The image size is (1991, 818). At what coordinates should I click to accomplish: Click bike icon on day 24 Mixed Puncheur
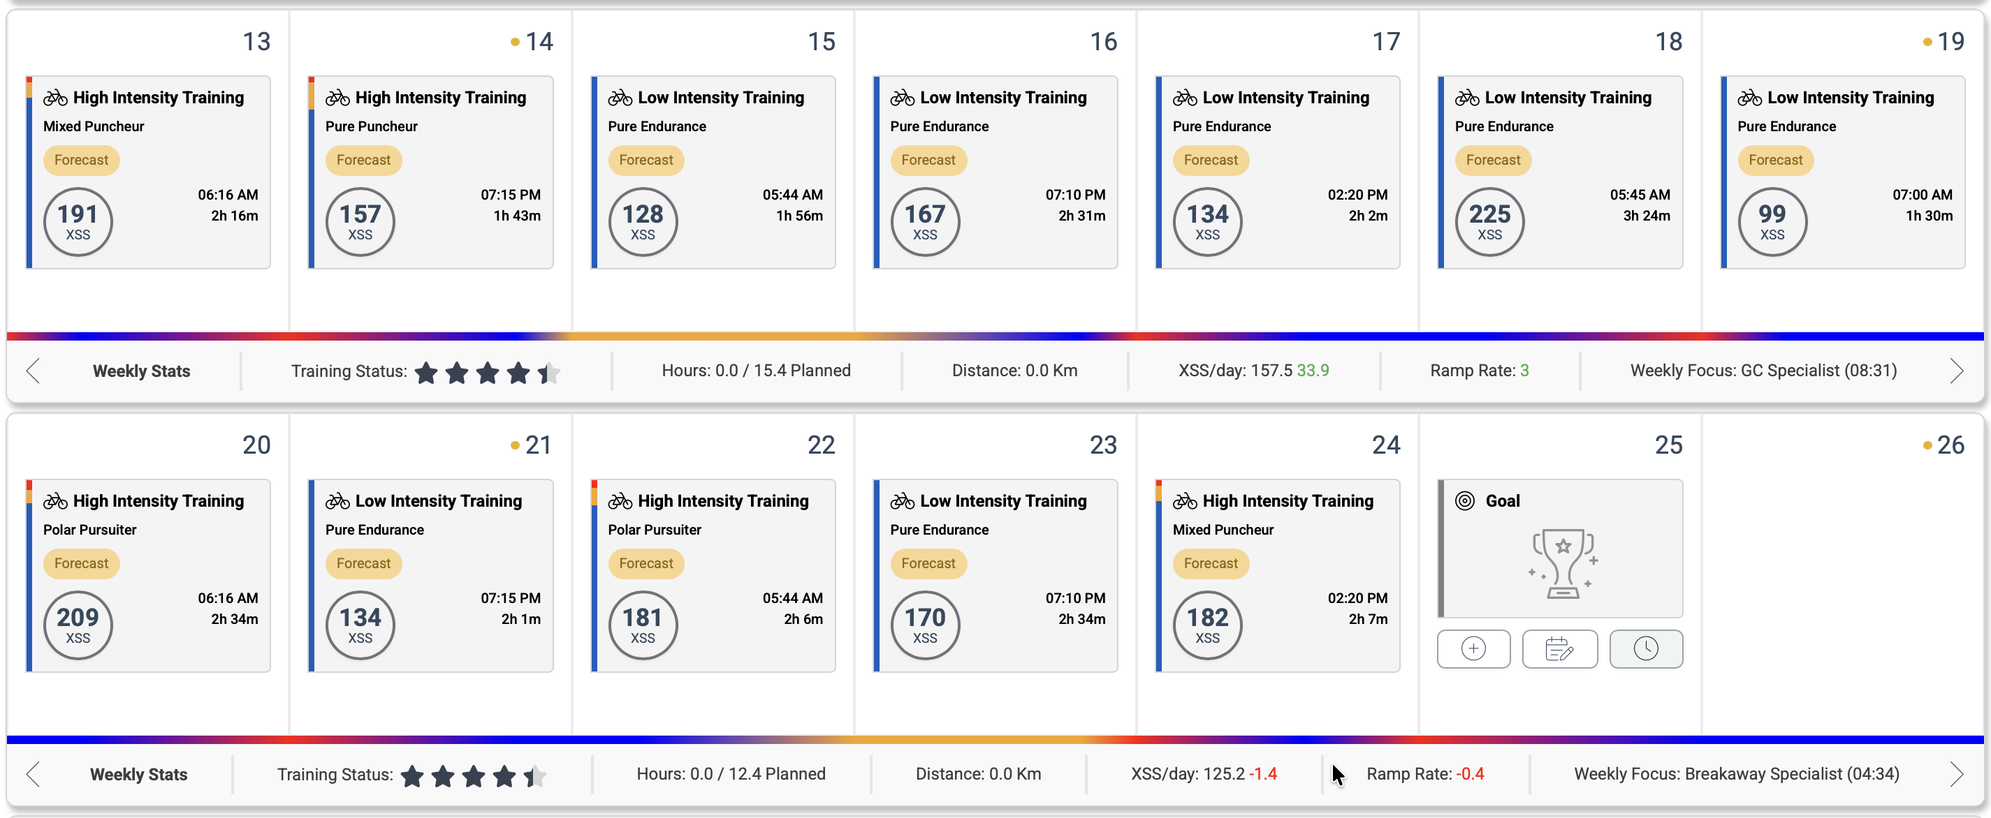tap(1185, 500)
